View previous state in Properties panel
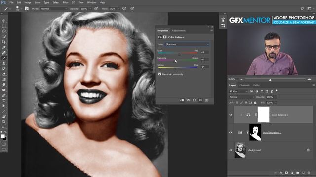Image resolution: width=316 pixels, height=177 pixels. (188, 100)
